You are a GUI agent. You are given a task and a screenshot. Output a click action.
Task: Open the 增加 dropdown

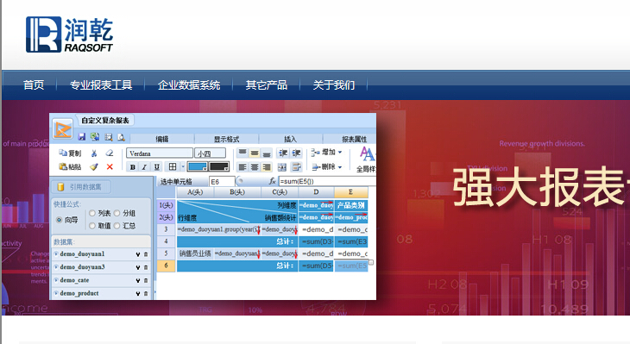click(327, 153)
